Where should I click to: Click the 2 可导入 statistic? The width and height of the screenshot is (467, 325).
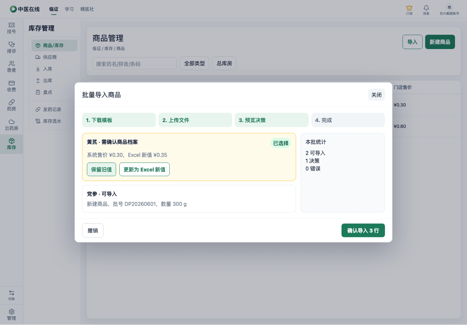(x=315, y=153)
